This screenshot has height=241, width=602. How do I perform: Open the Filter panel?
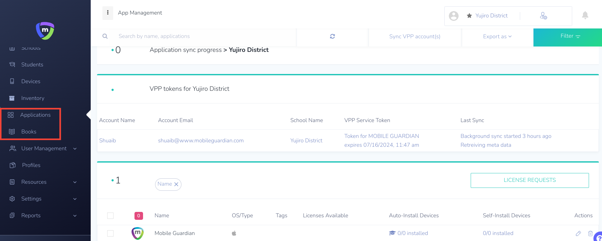568,37
